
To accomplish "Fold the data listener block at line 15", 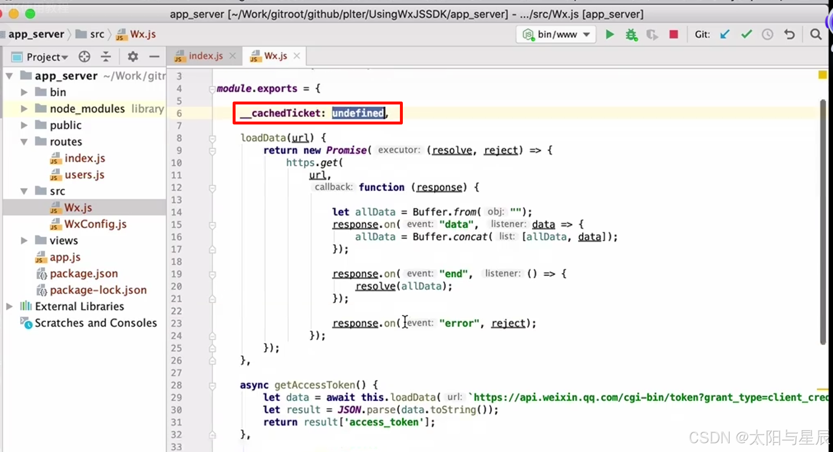I will [x=212, y=226].
